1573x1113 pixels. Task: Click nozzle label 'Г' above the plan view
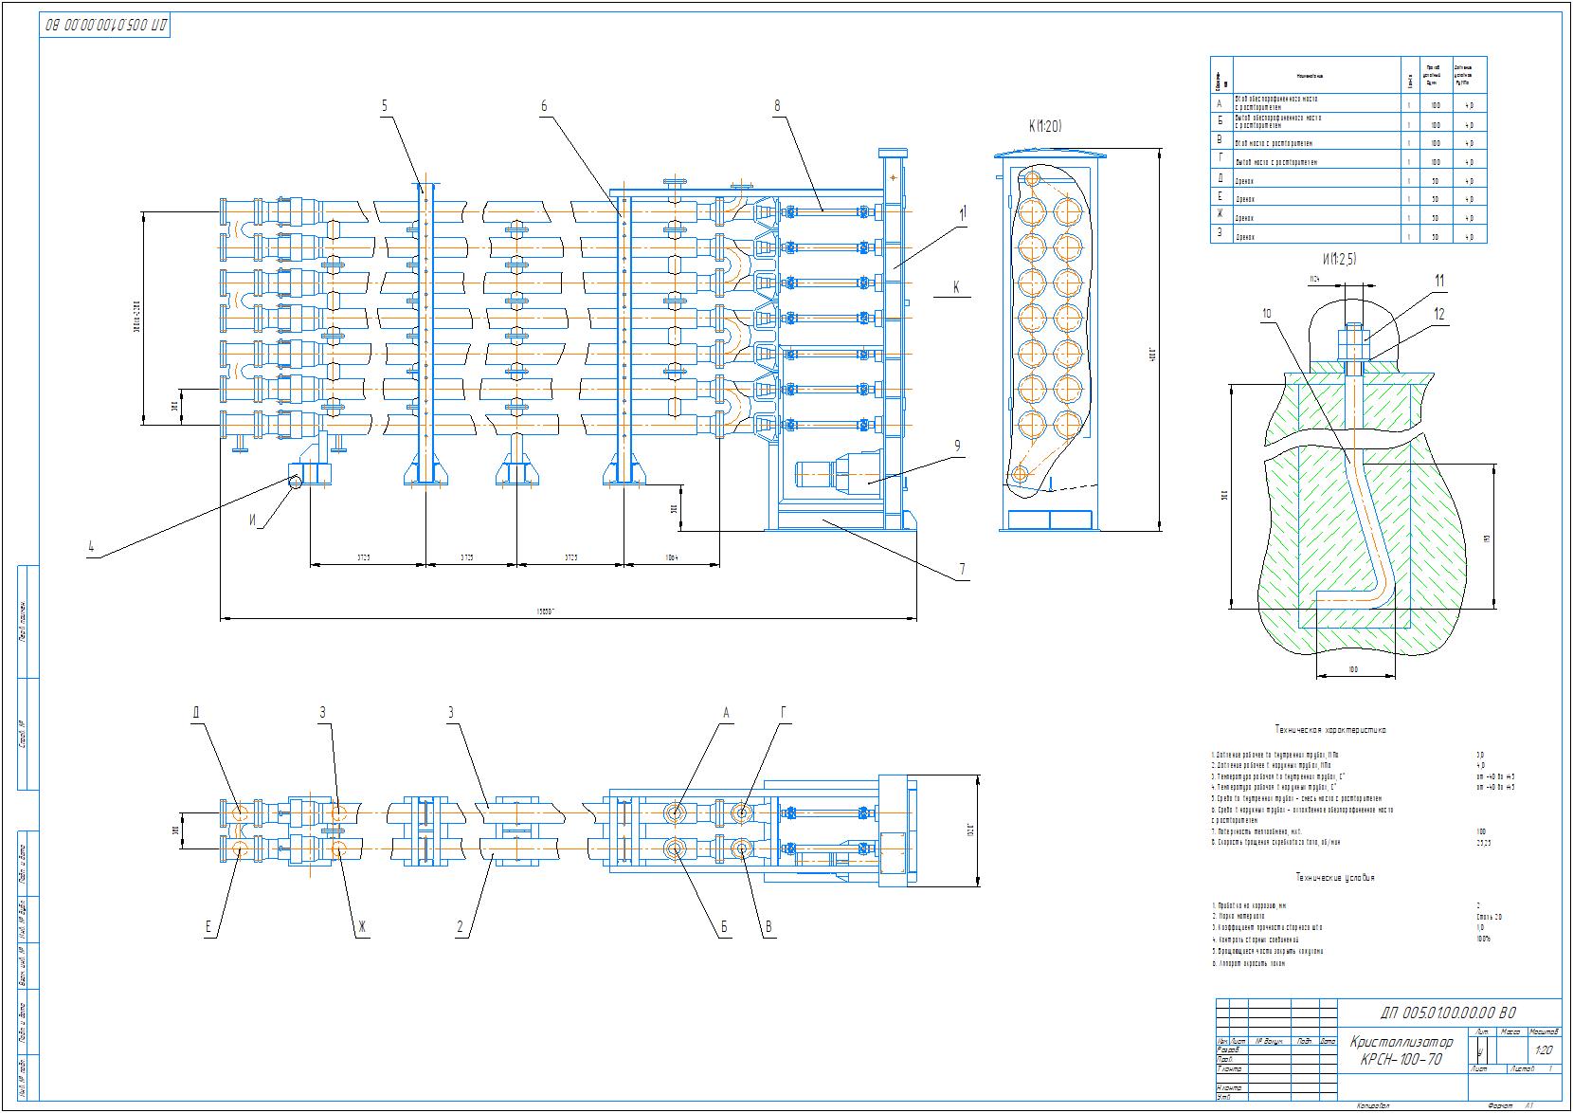point(784,713)
